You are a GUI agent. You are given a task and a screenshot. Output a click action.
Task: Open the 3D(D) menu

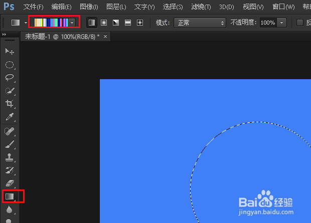click(227, 7)
